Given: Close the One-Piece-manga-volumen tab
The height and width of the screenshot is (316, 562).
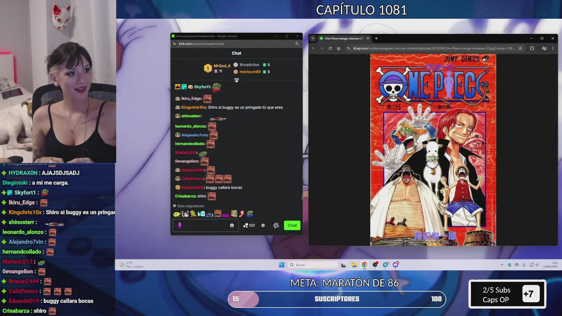Looking at the screenshot, I should [x=368, y=38].
